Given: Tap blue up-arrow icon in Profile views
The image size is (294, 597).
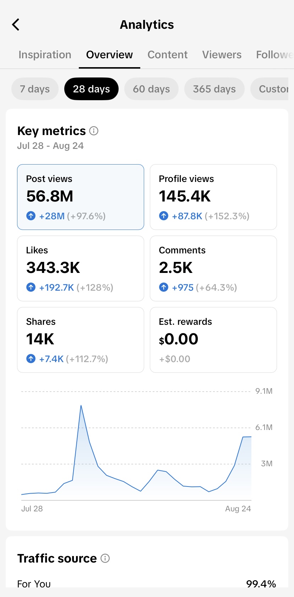Looking at the screenshot, I should coord(164,216).
